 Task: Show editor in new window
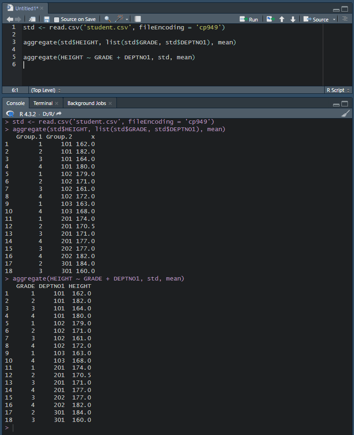click(32, 19)
